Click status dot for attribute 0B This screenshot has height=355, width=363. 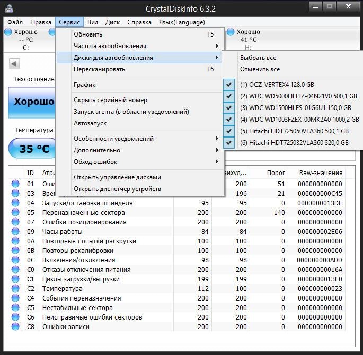pyautogui.click(x=15, y=250)
